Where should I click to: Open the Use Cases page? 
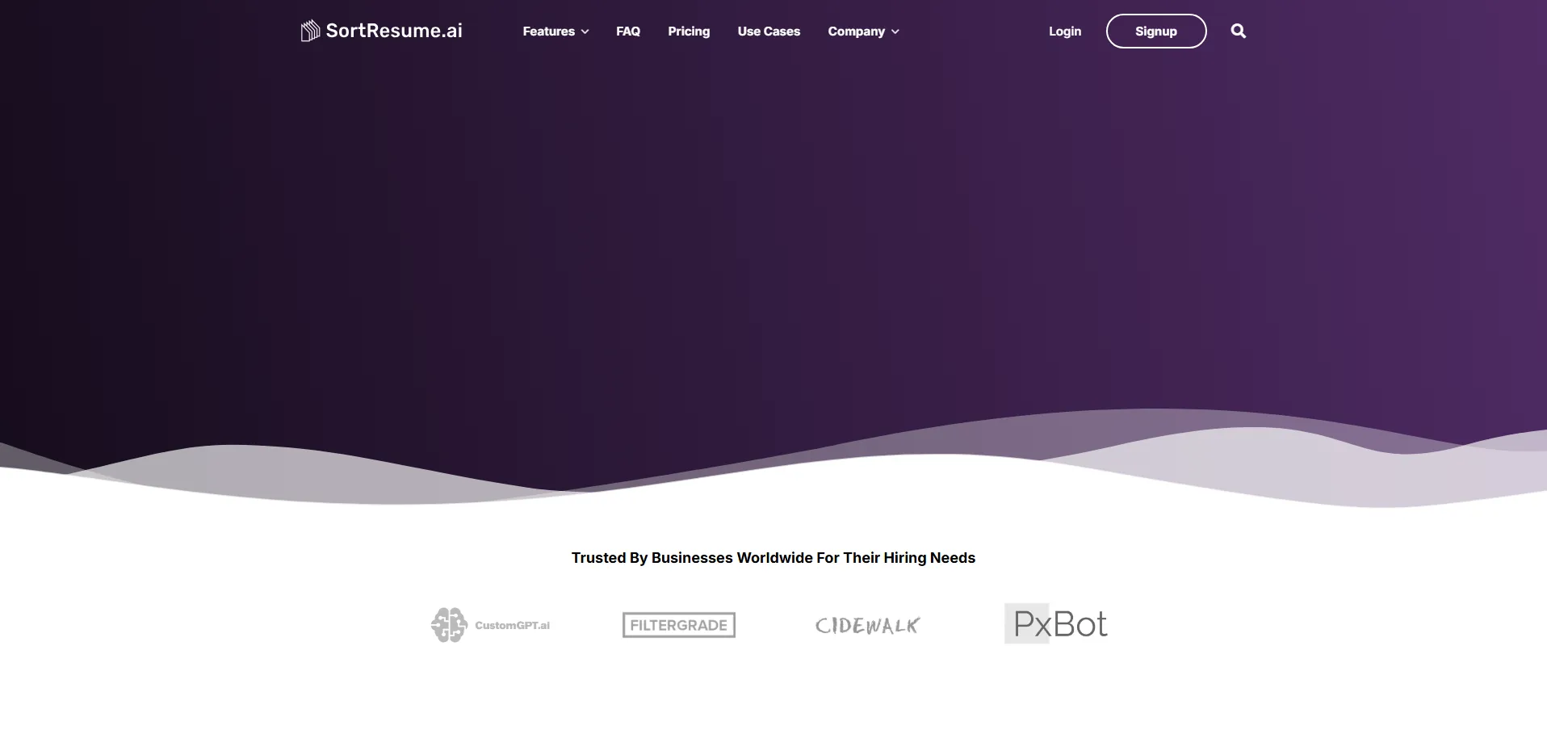[x=769, y=31]
